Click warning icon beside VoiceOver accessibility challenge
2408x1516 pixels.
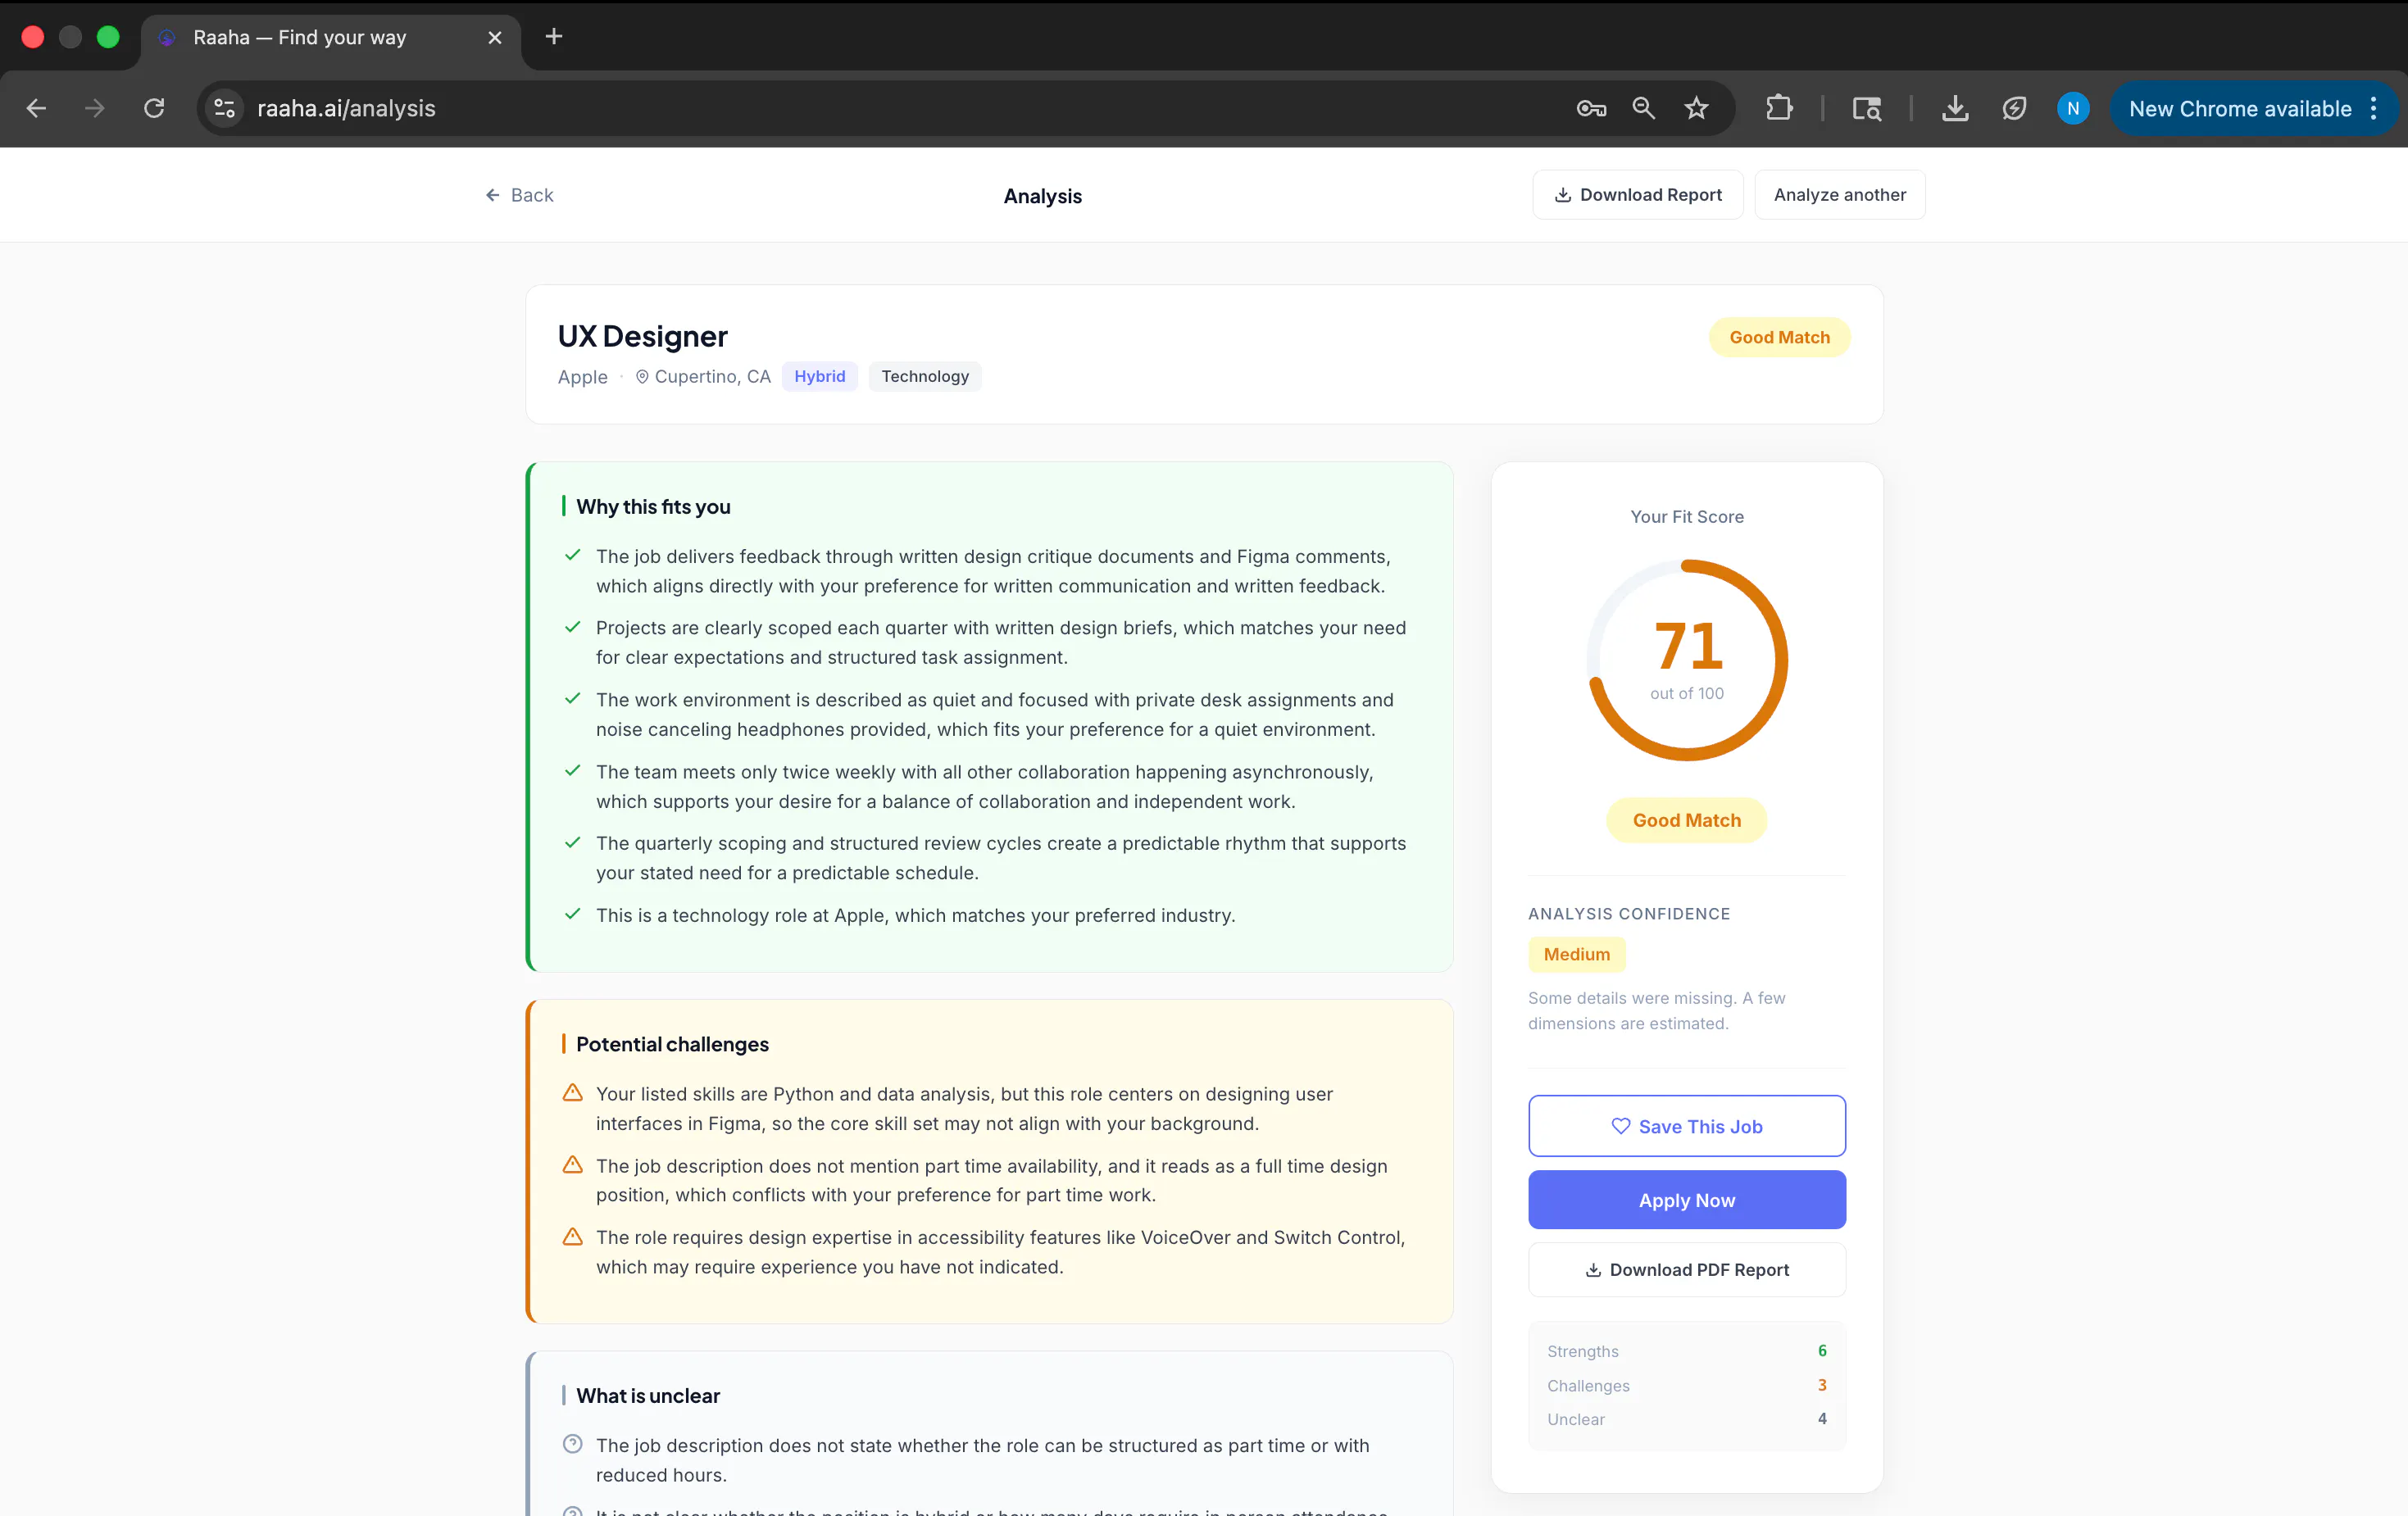click(x=573, y=1236)
